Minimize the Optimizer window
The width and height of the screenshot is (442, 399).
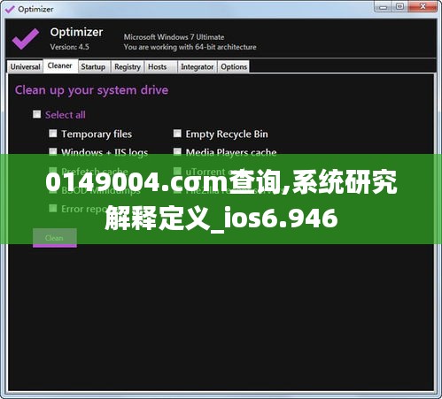pos(383,7)
